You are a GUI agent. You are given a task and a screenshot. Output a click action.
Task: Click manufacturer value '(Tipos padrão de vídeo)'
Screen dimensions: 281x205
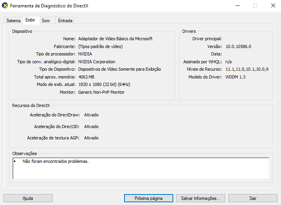coord(100,46)
